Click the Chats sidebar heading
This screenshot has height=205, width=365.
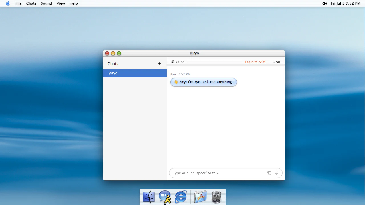tap(113, 64)
